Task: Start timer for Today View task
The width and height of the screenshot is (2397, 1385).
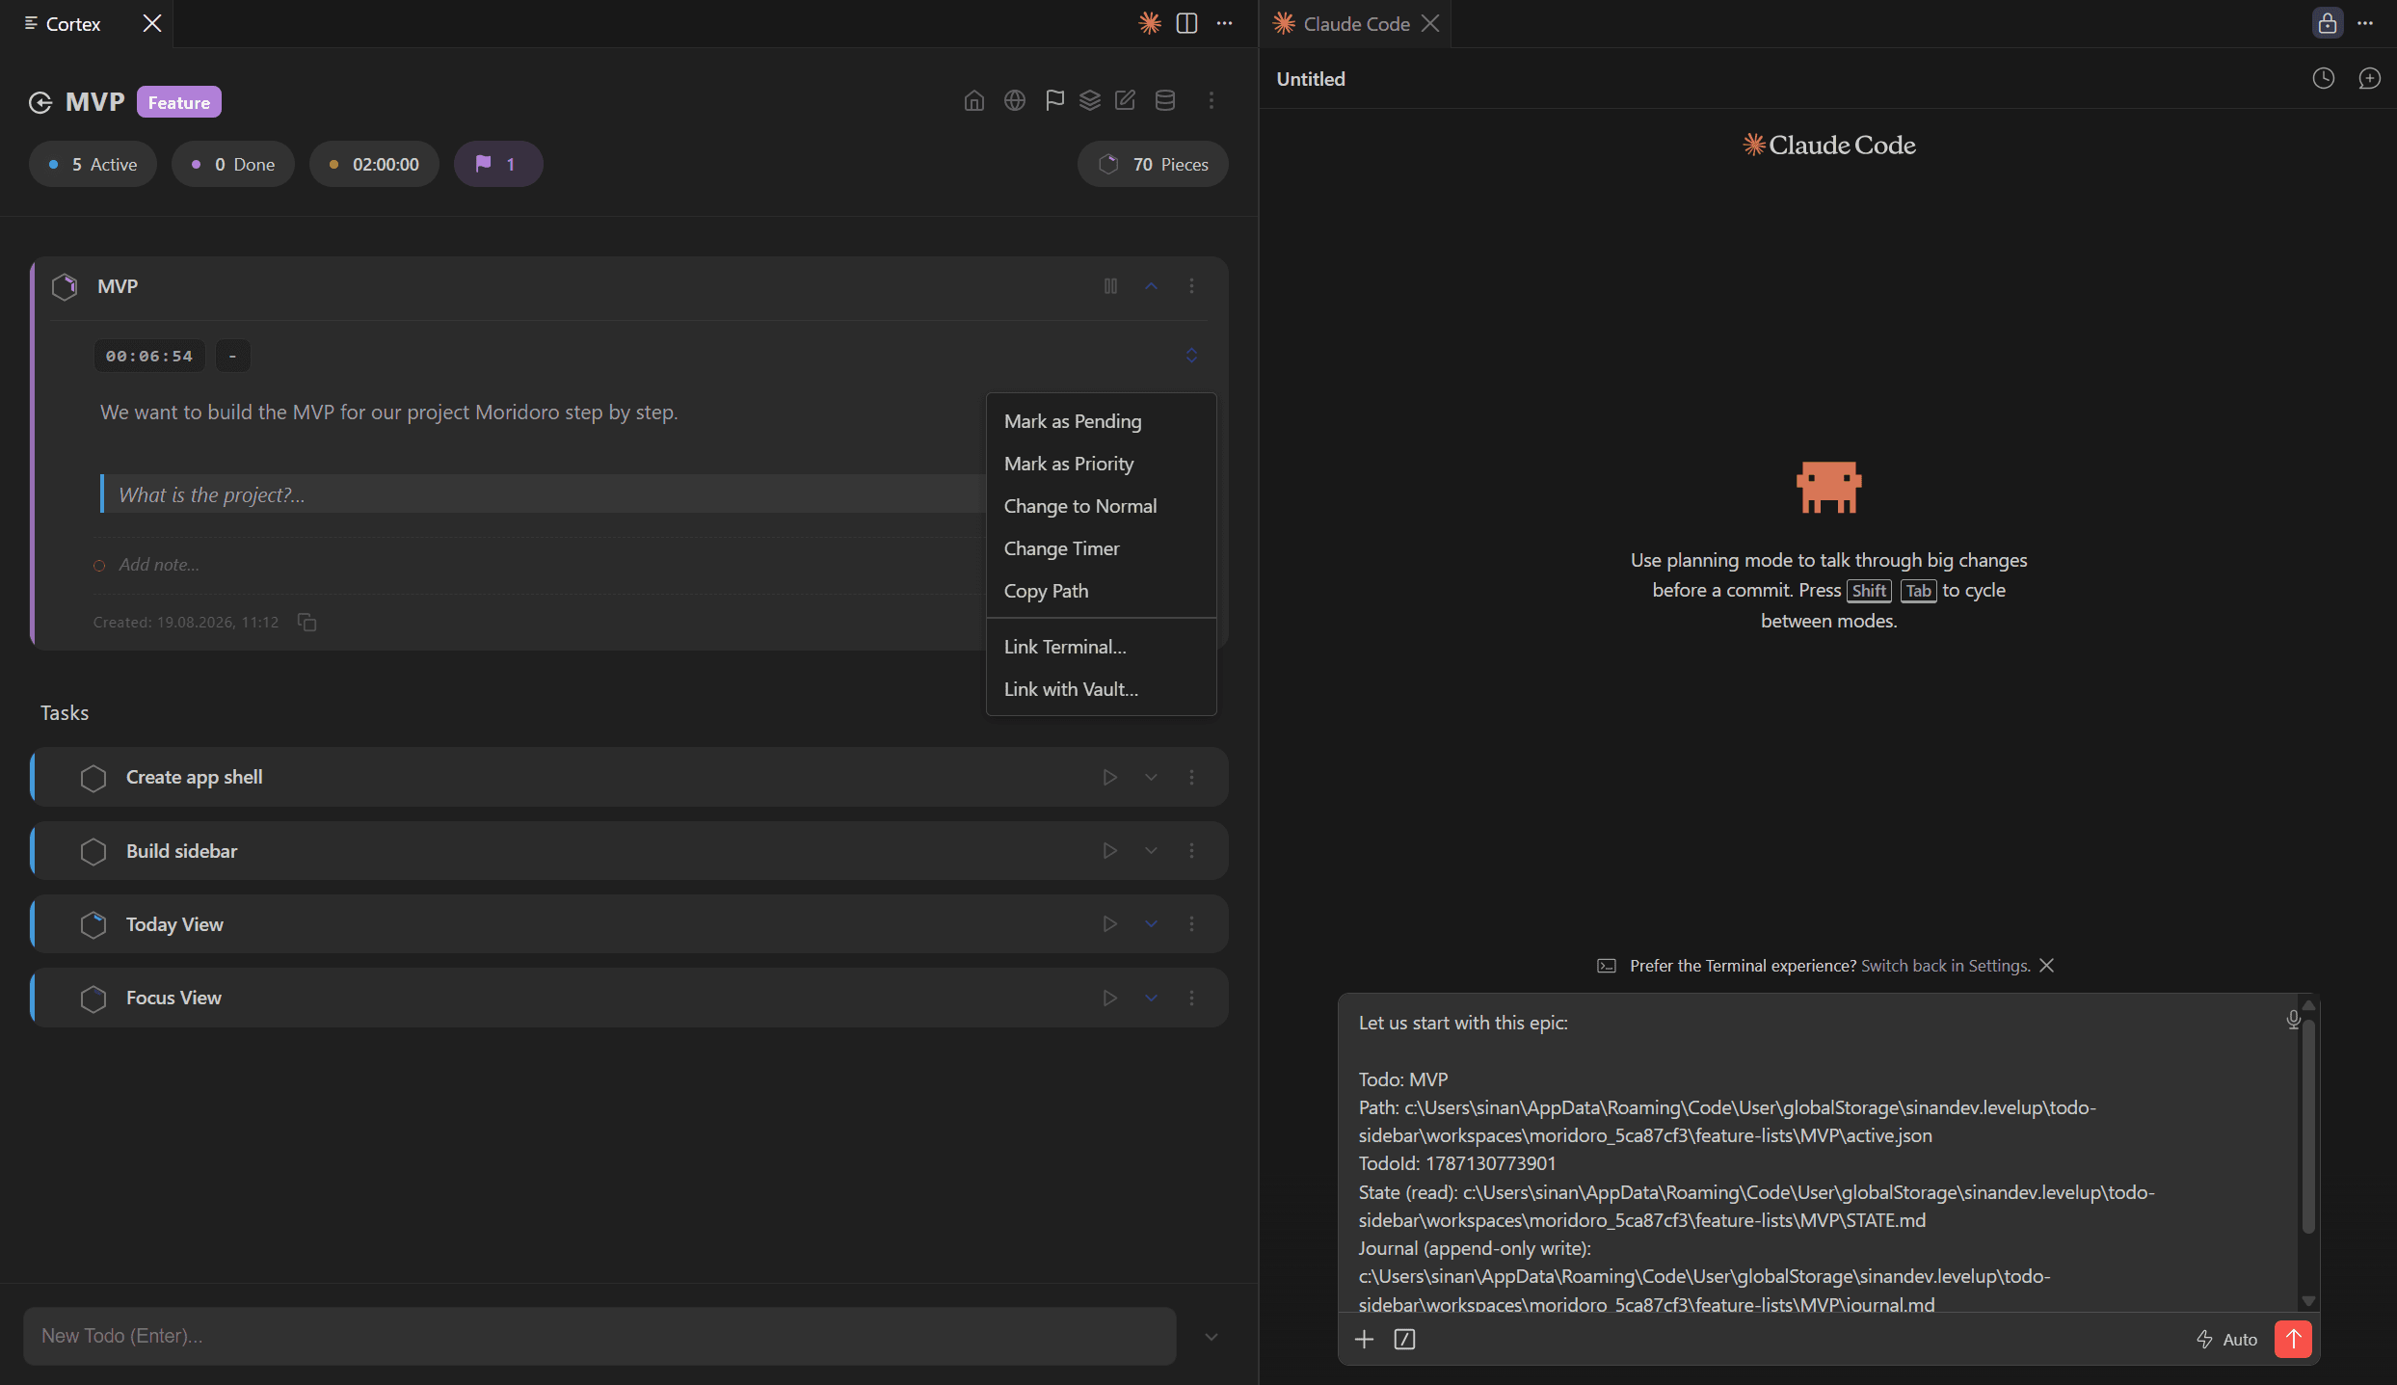Action: coord(1110,923)
